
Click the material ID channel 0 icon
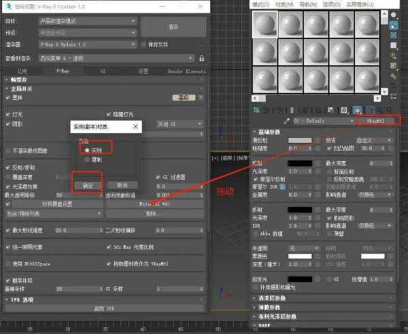click(x=344, y=110)
